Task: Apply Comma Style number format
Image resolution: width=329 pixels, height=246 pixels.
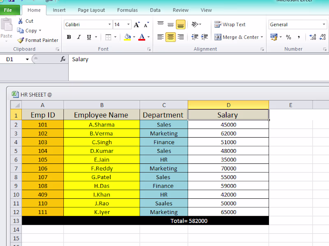Action: [x=299, y=37]
